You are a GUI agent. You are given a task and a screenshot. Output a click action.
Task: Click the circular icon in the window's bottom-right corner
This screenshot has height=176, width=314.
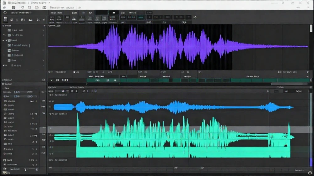tap(310, 173)
